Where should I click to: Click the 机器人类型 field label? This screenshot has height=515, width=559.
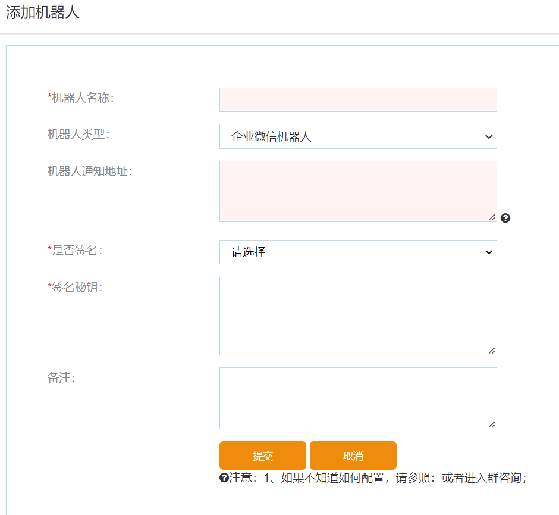pyautogui.click(x=78, y=135)
